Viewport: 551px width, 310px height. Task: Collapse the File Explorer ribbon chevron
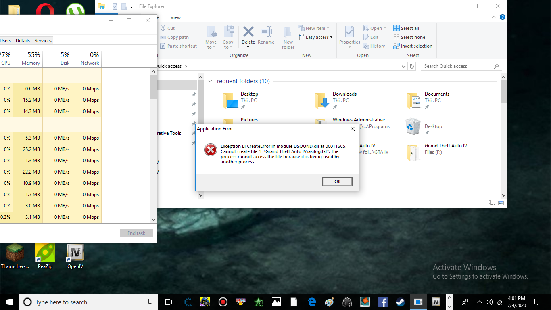[x=495, y=17]
